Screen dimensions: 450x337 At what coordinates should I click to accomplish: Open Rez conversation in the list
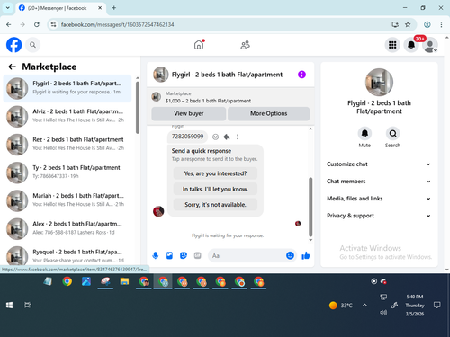tap(67, 145)
